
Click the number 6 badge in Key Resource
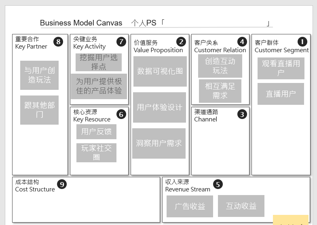(x=121, y=115)
